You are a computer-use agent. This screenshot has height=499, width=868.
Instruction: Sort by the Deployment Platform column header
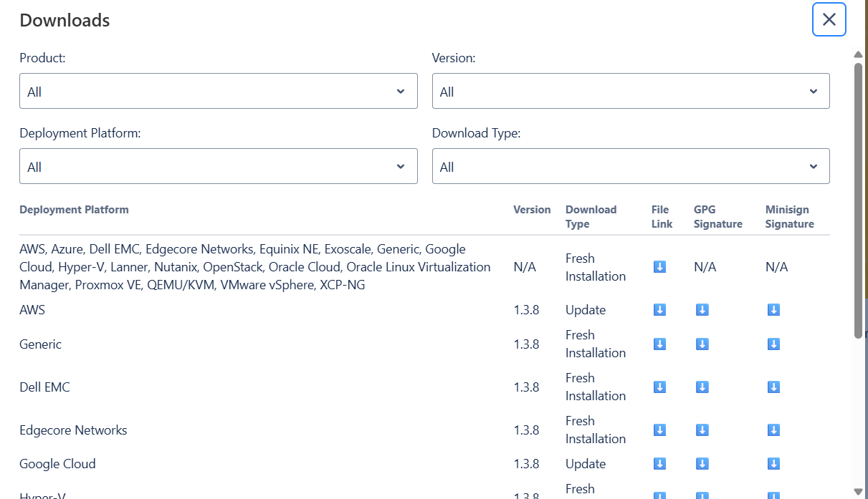coord(74,209)
